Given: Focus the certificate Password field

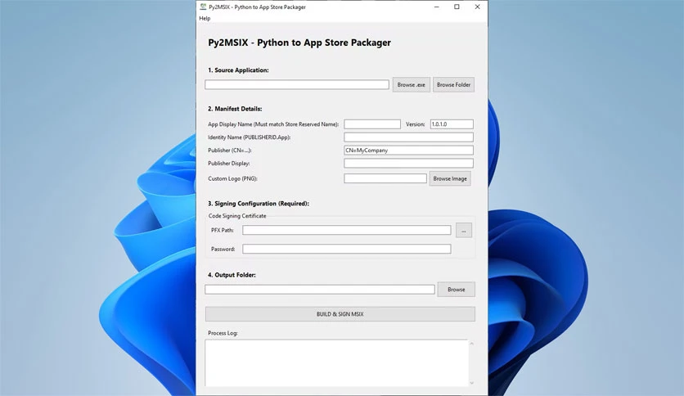Looking at the screenshot, I should (346, 249).
